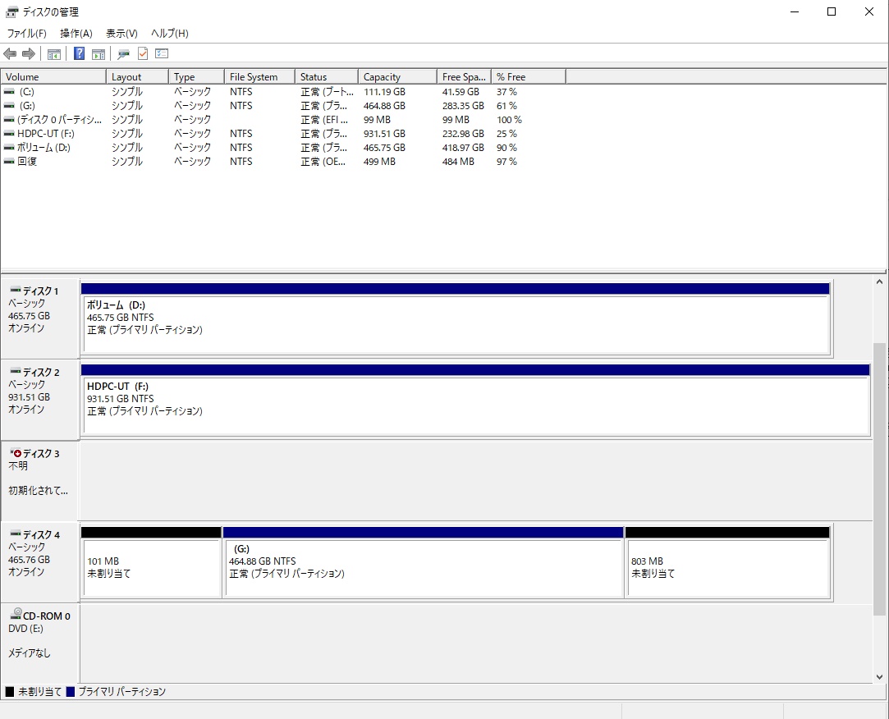Open the 操作(A) menu

pos(76,34)
